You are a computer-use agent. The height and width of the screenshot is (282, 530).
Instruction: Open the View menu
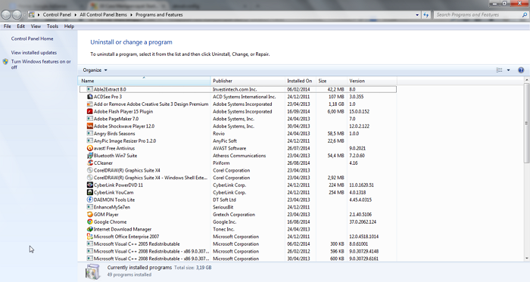point(36,26)
